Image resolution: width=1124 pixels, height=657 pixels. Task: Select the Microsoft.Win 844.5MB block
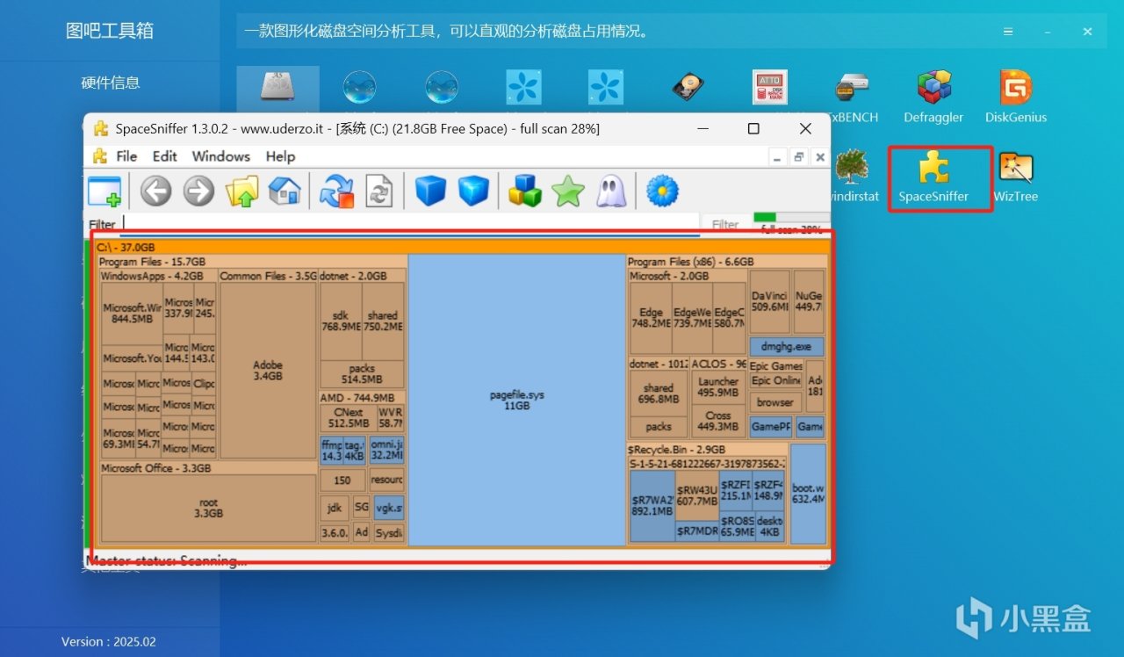coord(132,314)
